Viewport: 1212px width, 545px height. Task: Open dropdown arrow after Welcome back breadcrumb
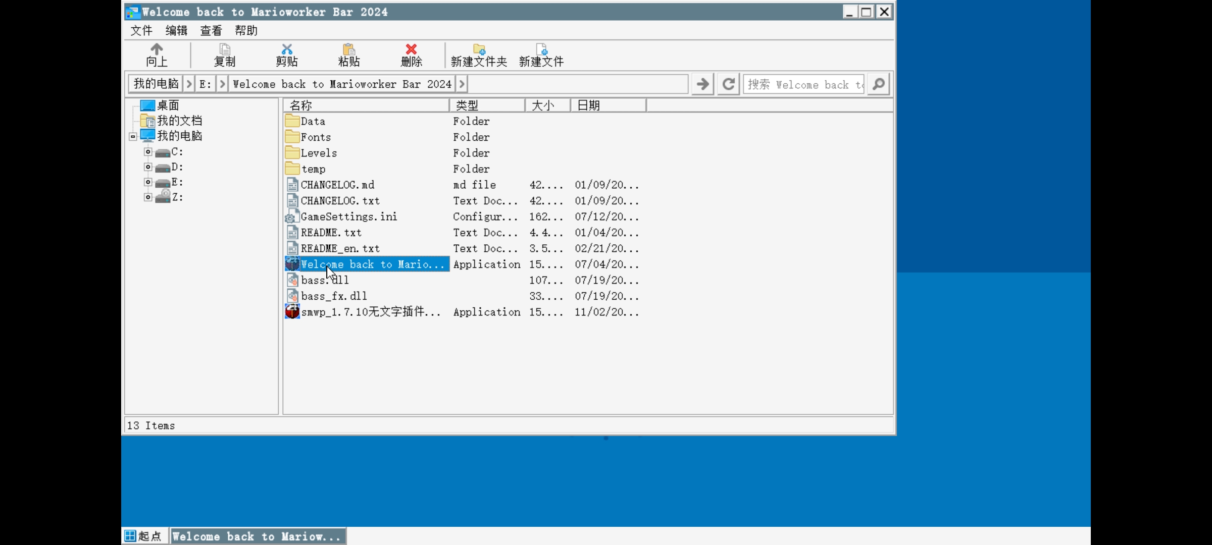pyautogui.click(x=462, y=84)
